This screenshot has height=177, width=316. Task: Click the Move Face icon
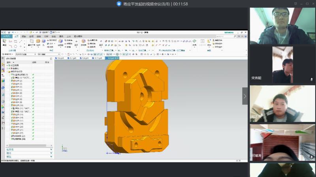84,41
